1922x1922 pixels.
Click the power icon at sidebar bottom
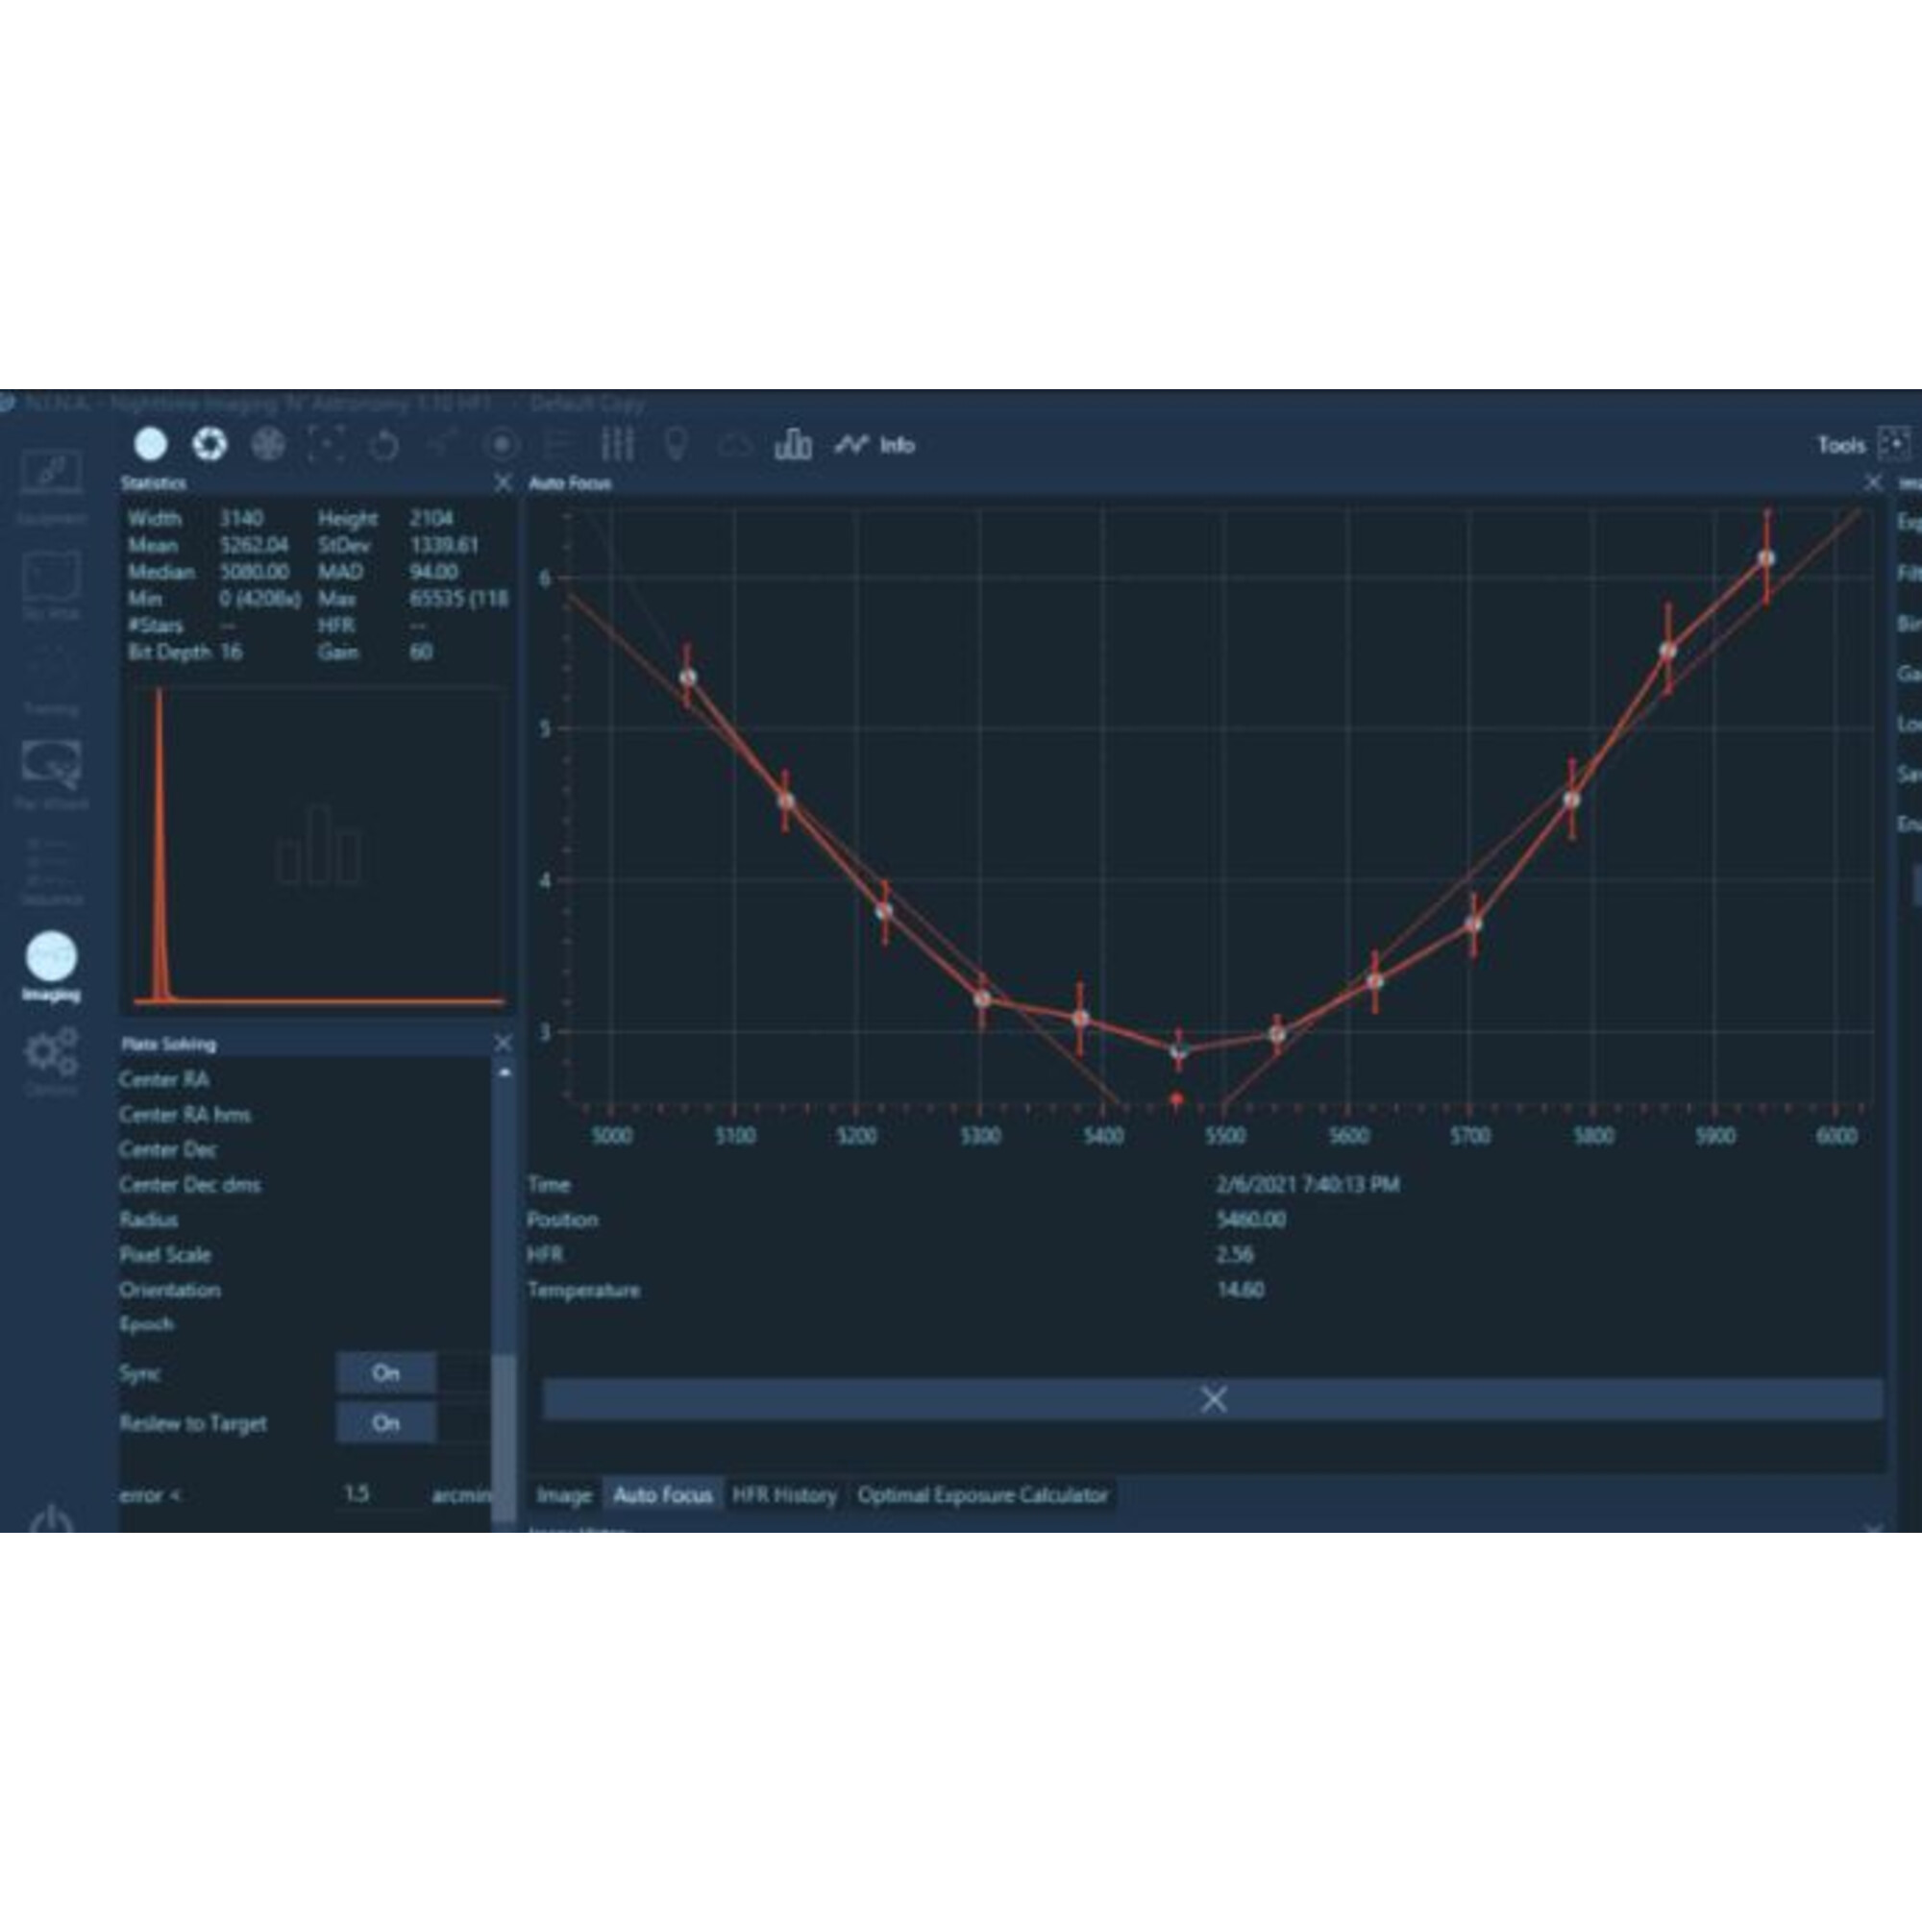pos(51,1520)
